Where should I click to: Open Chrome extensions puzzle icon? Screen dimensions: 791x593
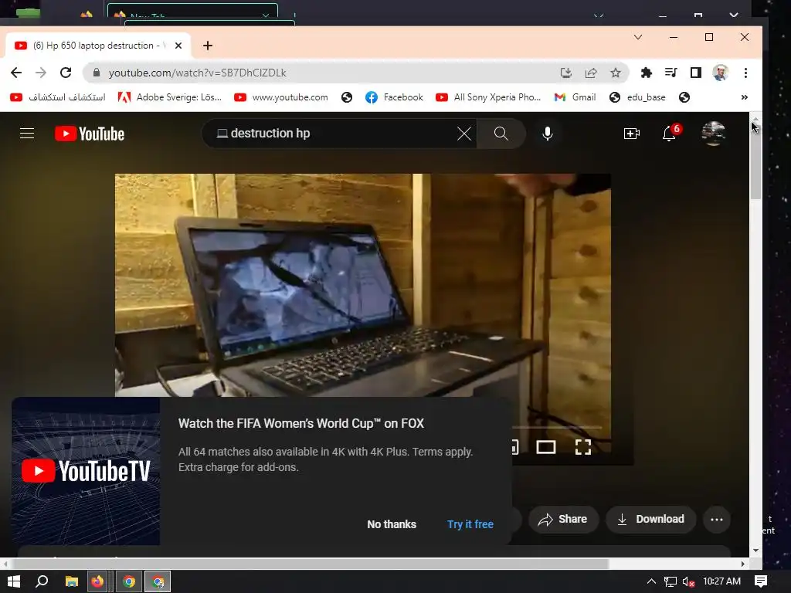tap(647, 73)
